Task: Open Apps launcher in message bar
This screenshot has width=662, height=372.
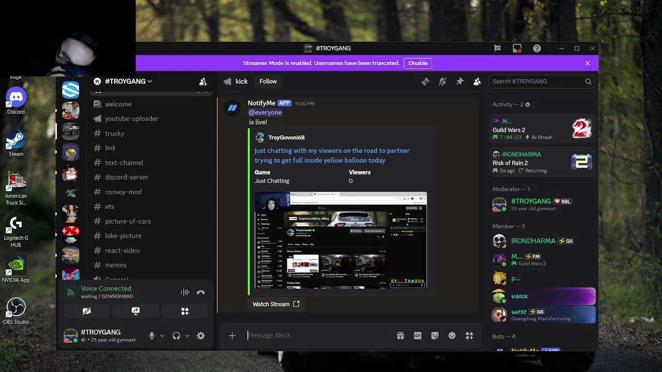Action: (470, 336)
